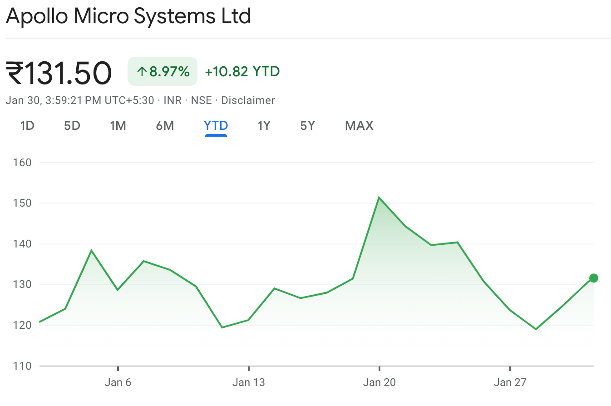
Task: Switch to the 1M range tab
Action: (x=118, y=126)
